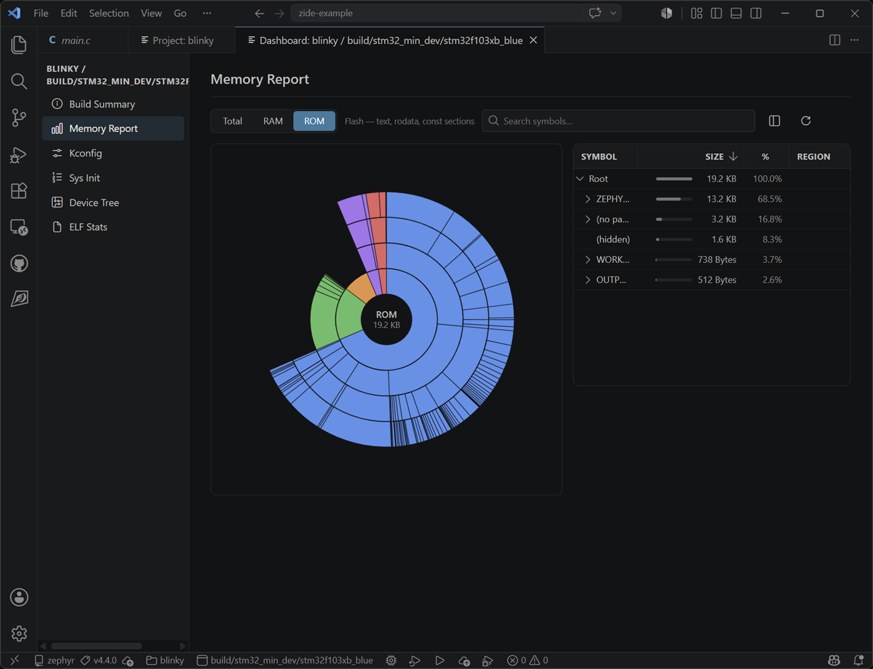The width and height of the screenshot is (873, 669).
Task: Open editor More Actions ellipsis
Action: point(854,40)
